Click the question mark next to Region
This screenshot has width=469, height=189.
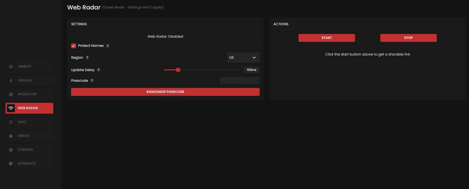pyautogui.click(x=87, y=58)
